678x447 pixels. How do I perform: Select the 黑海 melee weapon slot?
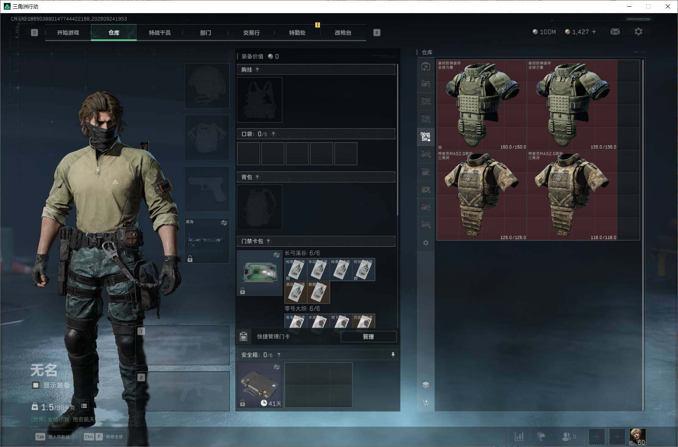click(207, 240)
